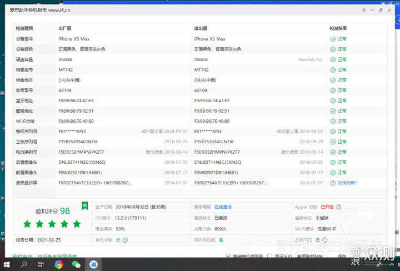Click the 低温Wi-Fi module value
The width and height of the screenshot is (400, 271).
[x=327, y=229]
